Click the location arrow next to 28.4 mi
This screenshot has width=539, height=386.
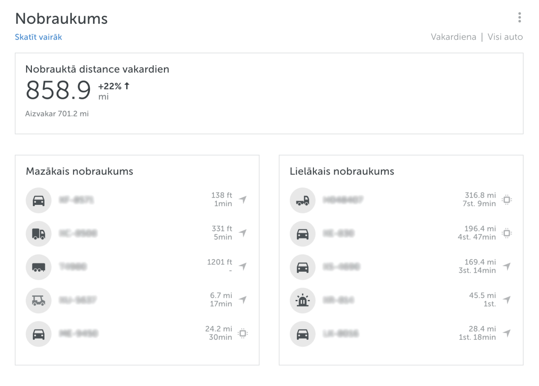click(x=507, y=333)
